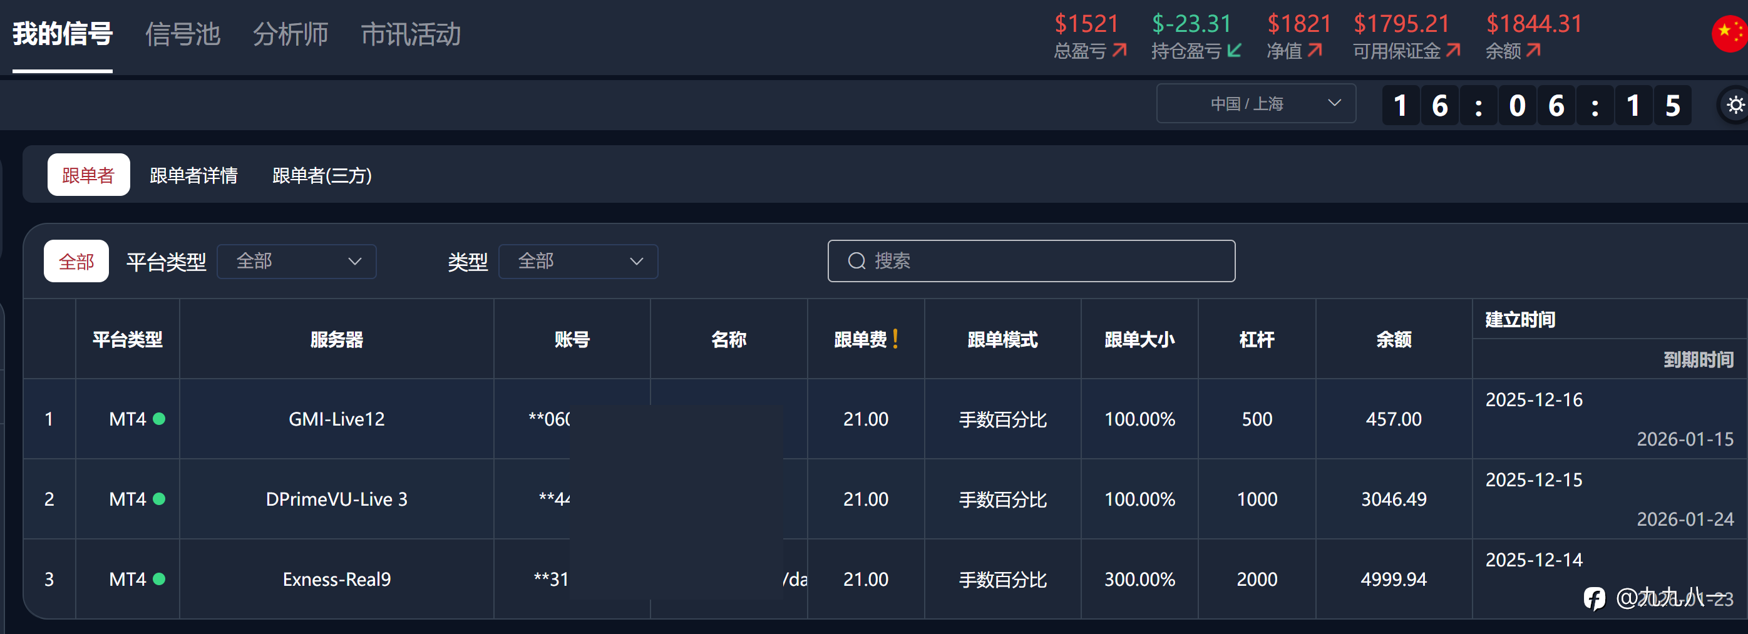Expand the 类型 filter dropdown

(x=578, y=261)
